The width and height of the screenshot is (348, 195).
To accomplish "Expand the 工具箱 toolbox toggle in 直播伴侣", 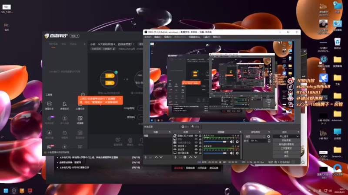I will coord(83,94).
